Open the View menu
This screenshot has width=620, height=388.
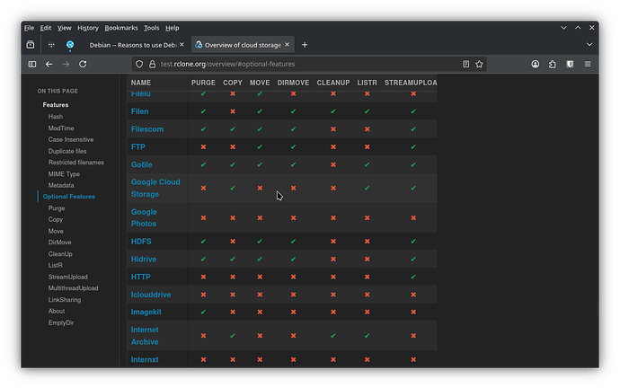pos(64,28)
